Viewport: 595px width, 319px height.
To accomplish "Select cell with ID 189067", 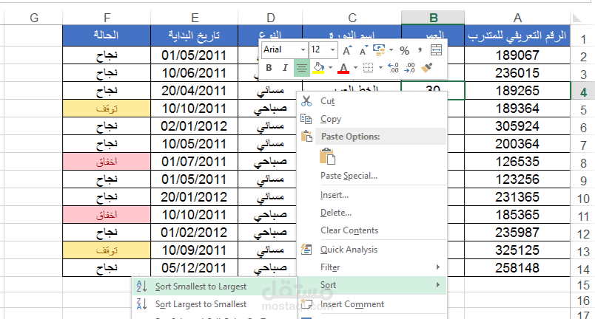I will [517, 55].
